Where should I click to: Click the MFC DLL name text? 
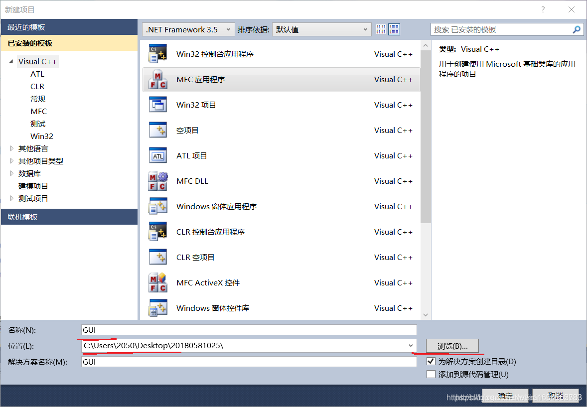tap(192, 181)
